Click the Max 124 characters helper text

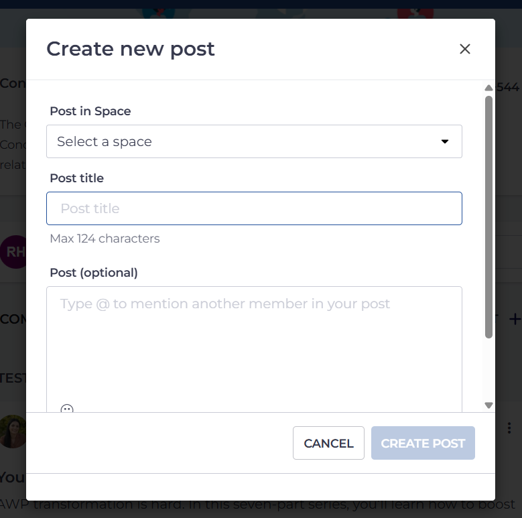105,239
